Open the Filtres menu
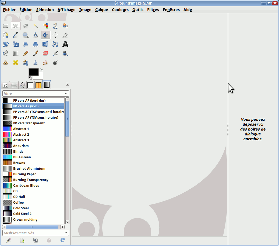The image size is (279, 246). pos(153,10)
